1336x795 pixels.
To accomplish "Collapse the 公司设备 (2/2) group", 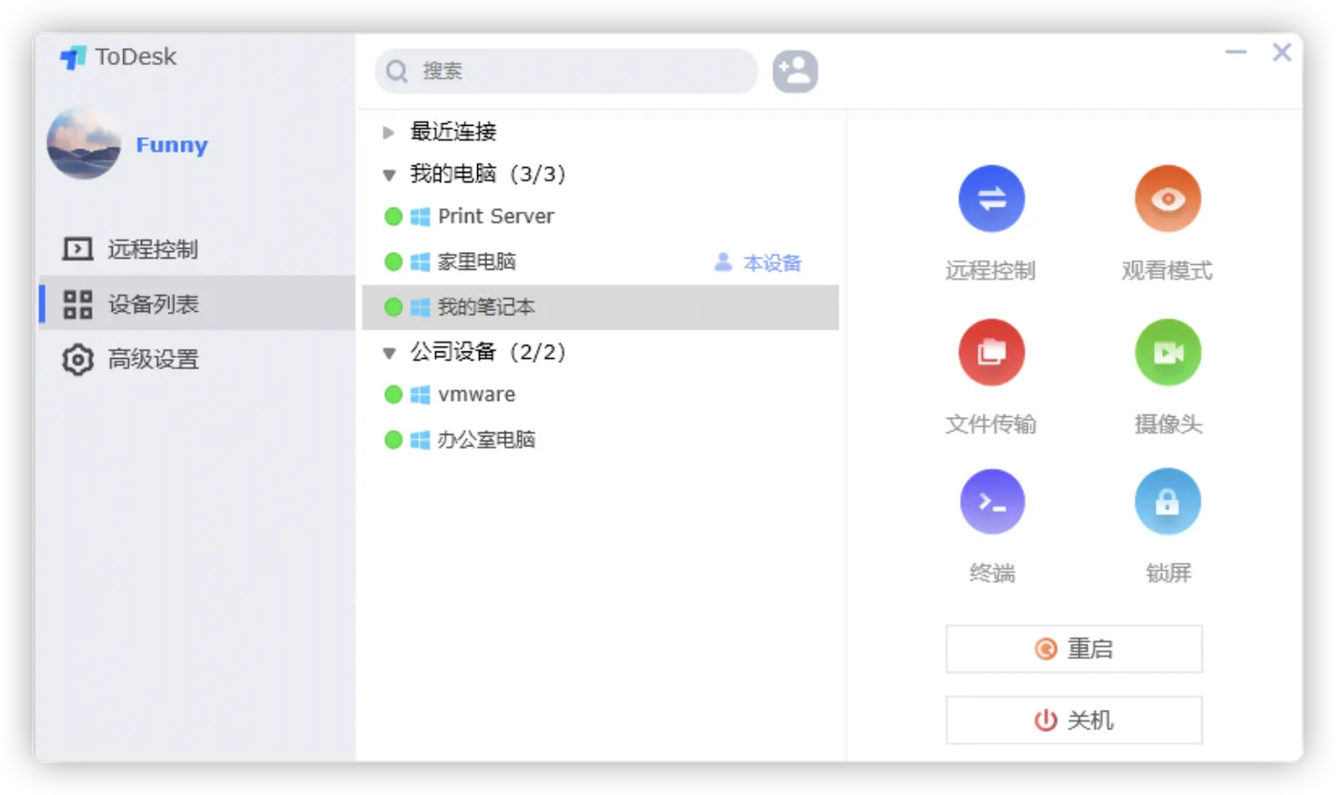I will pyautogui.click(x=388, y=353).
